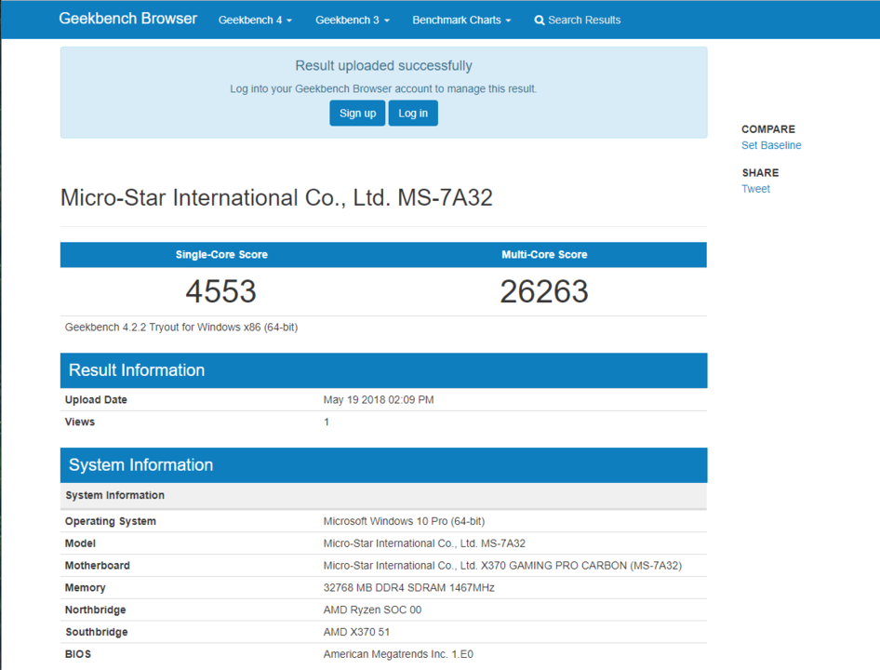
Task: Click the Tweet share link
Action: pyautogui.click(x=755, y=189)
